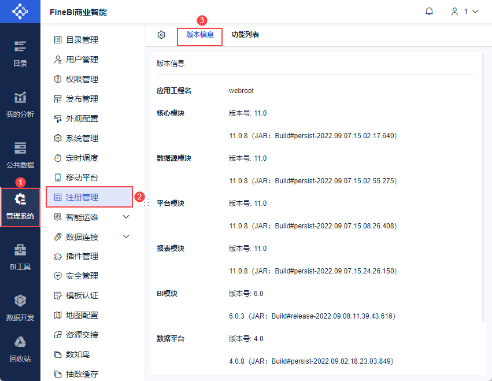
Task: Open 数据开发 in the sidebar
Action: tap(20, 309)
